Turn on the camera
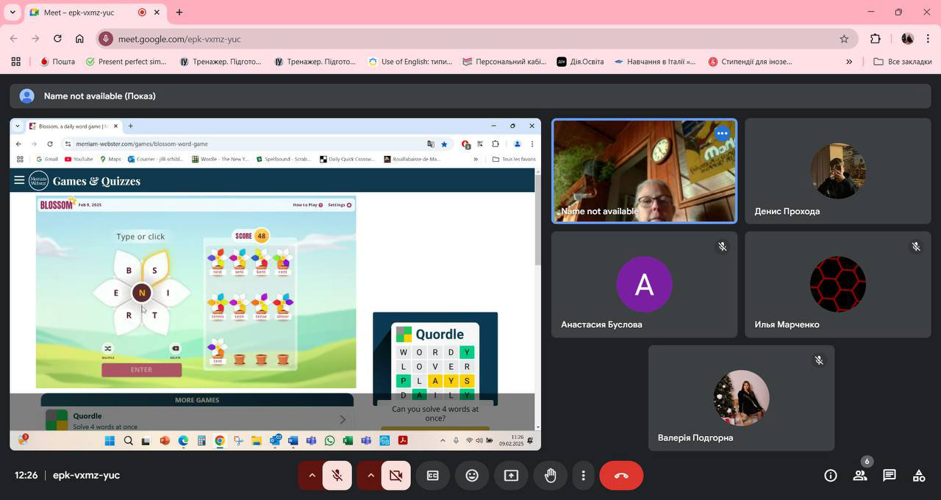 tap(396, 476)
